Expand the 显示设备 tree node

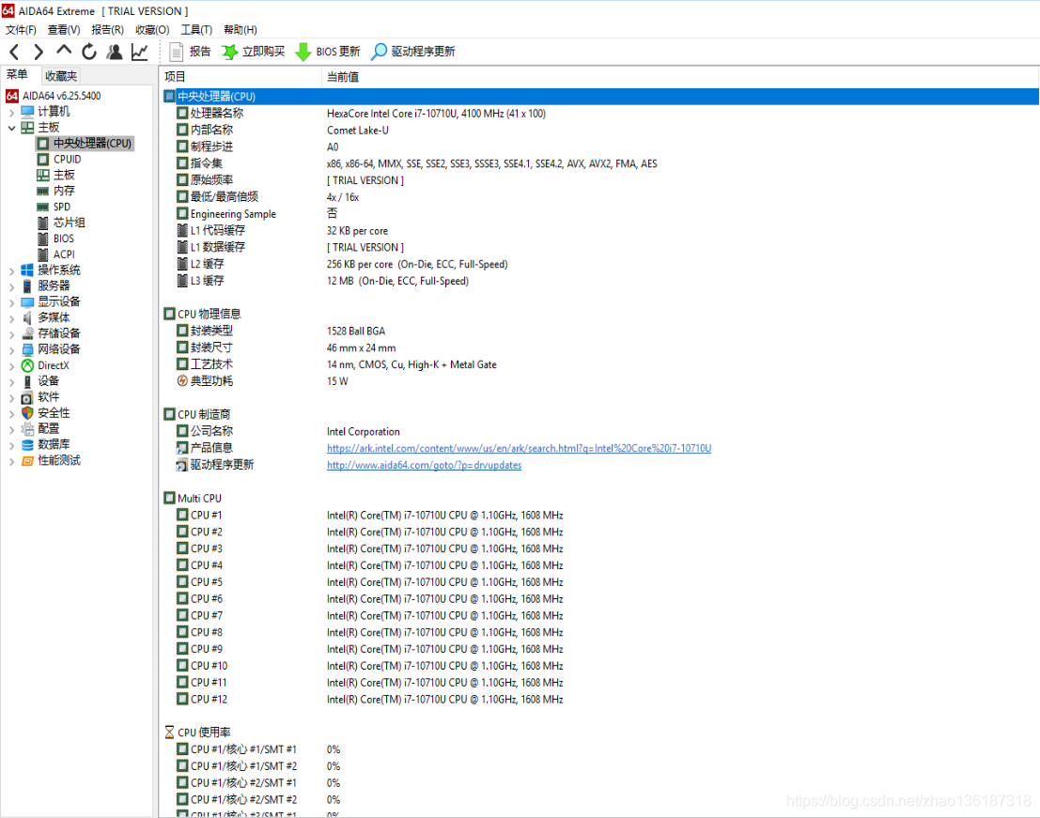[11, 302]
